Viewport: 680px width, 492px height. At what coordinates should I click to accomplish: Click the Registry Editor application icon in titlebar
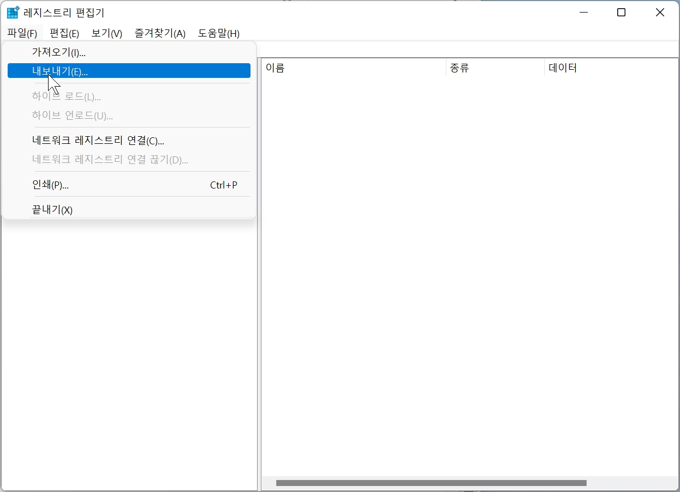click(12, 12)
